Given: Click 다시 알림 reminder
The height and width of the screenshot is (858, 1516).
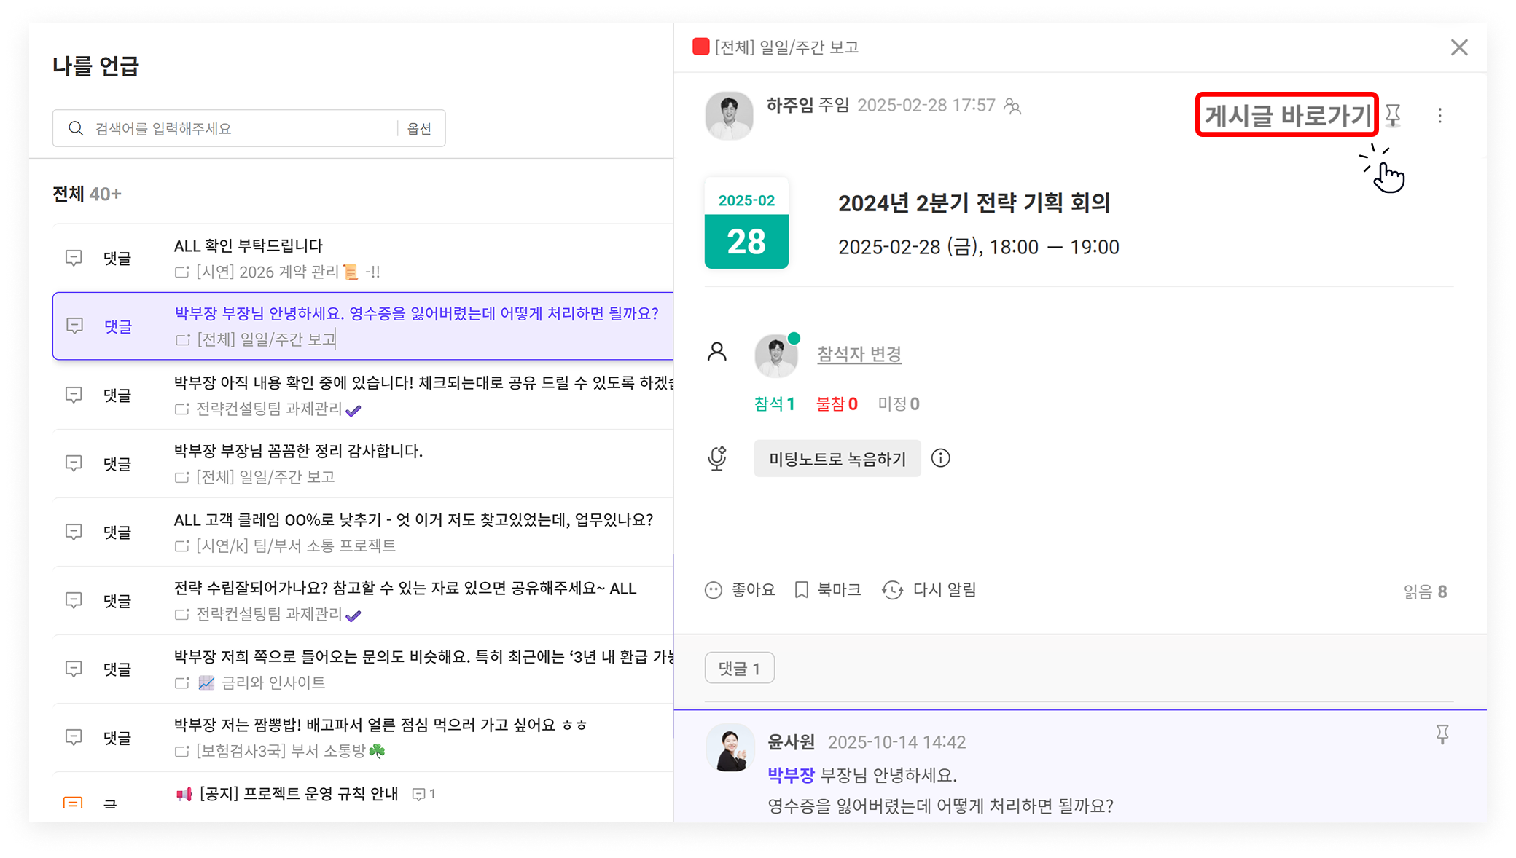Looking at the screenshot, I should [929, 589].
